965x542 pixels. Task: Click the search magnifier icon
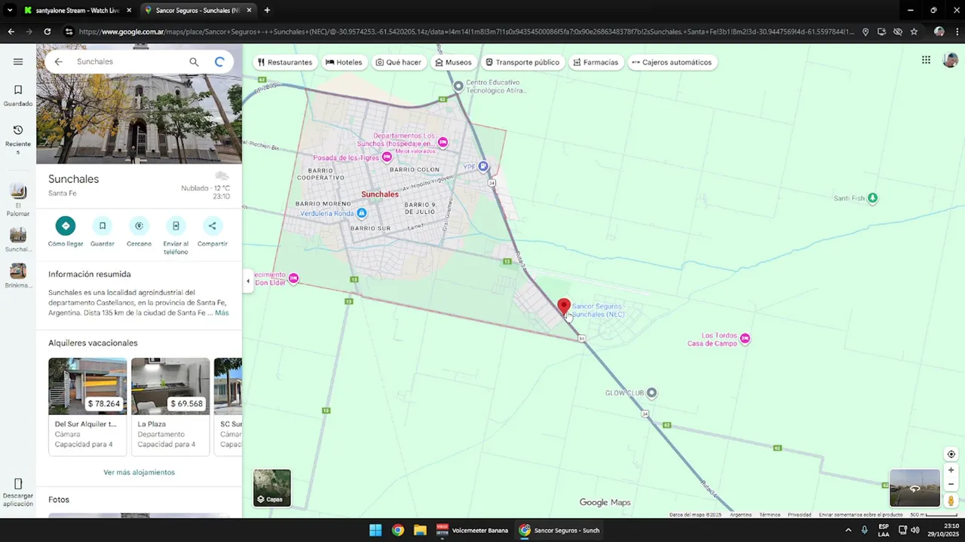pos(194,62)
